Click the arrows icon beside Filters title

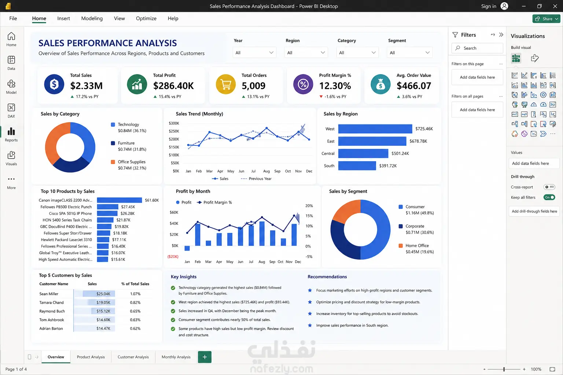tap(493, 35)
